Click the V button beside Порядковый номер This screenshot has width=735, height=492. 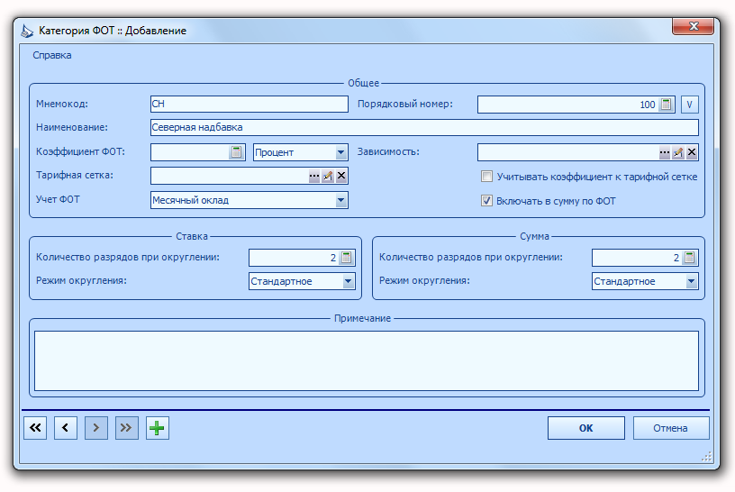pyautogui.click(x=690, y=105)
